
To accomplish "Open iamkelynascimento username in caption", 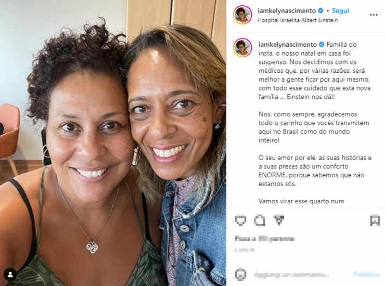I will (x=288, y=44).
